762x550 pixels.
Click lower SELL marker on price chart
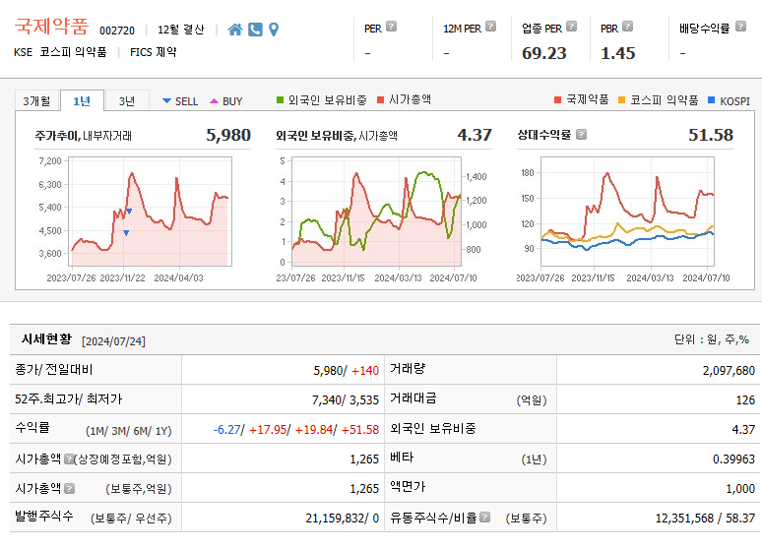(126, 233)
